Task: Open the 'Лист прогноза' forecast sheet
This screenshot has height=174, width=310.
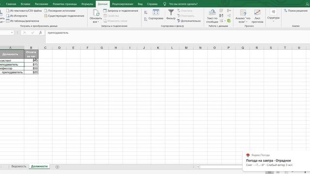Action: pyautogui.click(x=257, y=16)
